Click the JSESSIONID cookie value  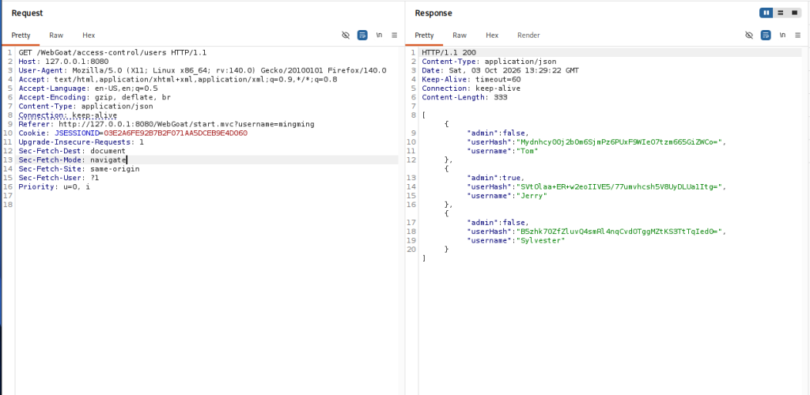(x=176, y=133)
